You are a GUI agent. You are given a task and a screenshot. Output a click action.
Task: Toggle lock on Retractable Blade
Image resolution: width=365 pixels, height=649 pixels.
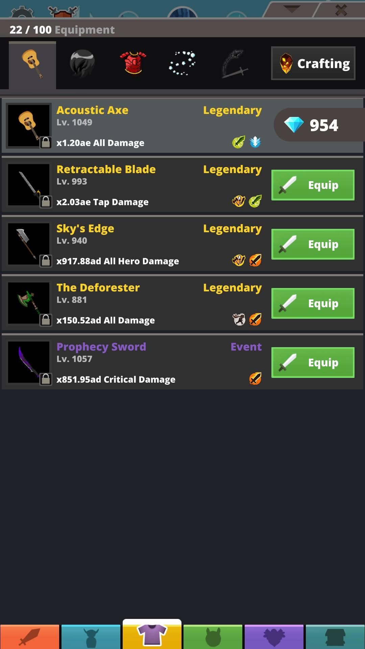[x=46, y=201]
